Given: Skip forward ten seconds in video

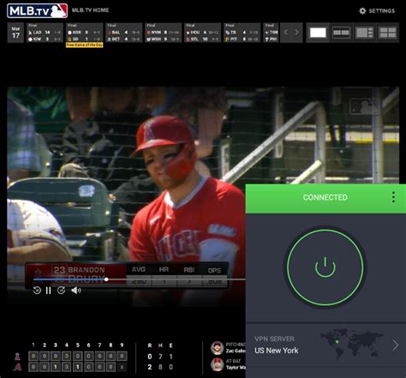Looking at the screenshot, I should (x=61, y=291).
